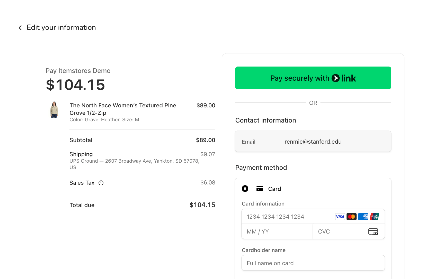Click the credit card icon beside Card
443x279 pixels.
coord(260,189)
